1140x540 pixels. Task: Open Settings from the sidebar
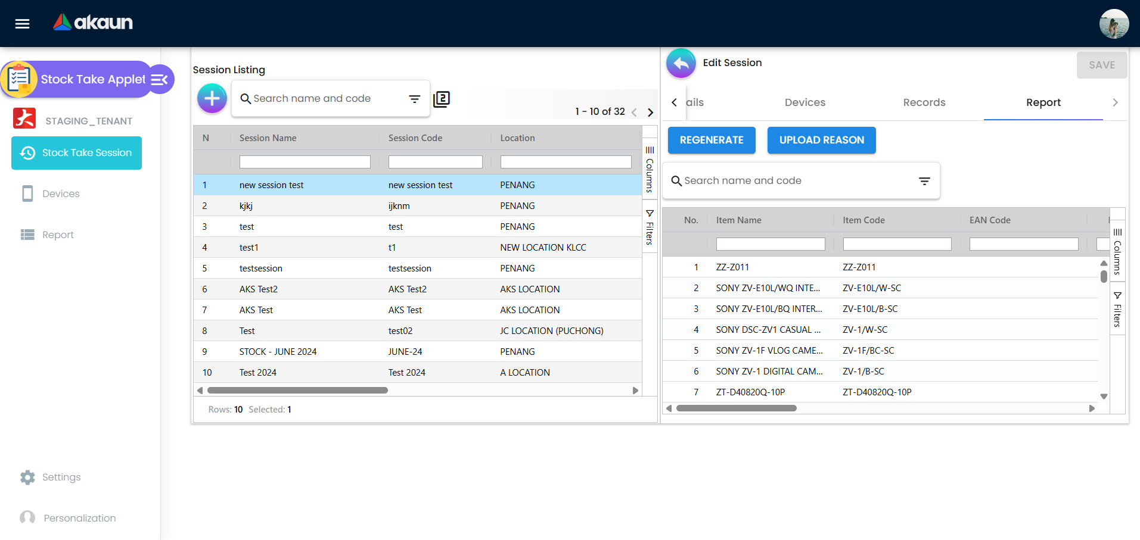61,477
